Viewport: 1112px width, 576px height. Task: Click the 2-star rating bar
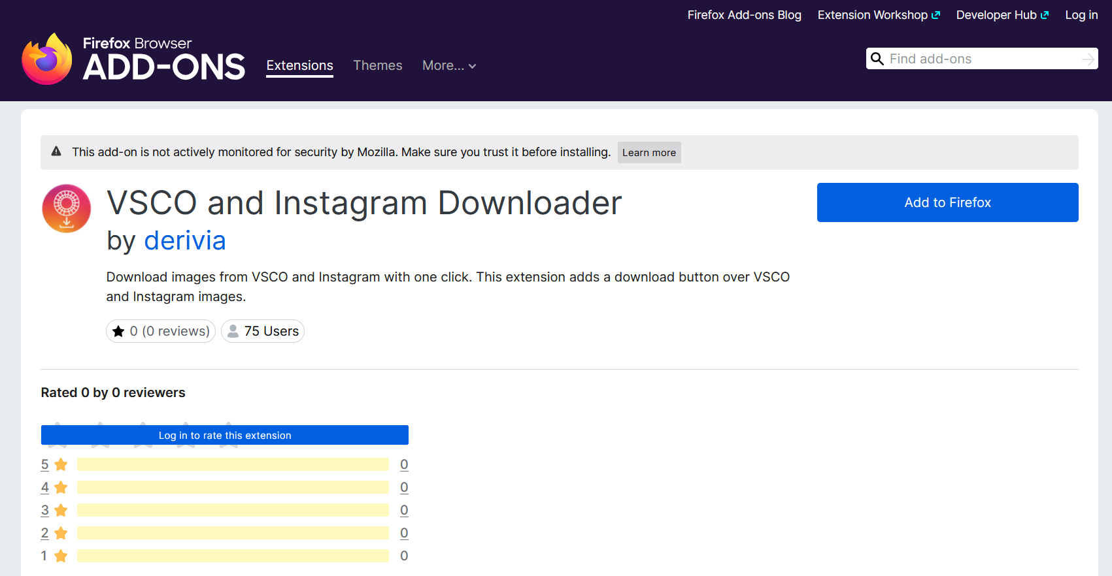coord(233,533)
